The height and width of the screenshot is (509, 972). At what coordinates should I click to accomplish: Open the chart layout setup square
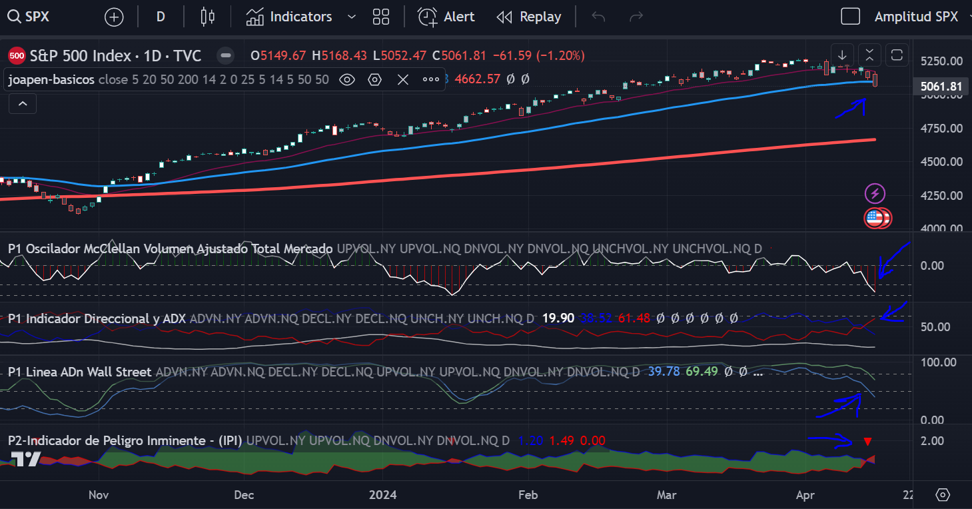[x=851, y=17]
